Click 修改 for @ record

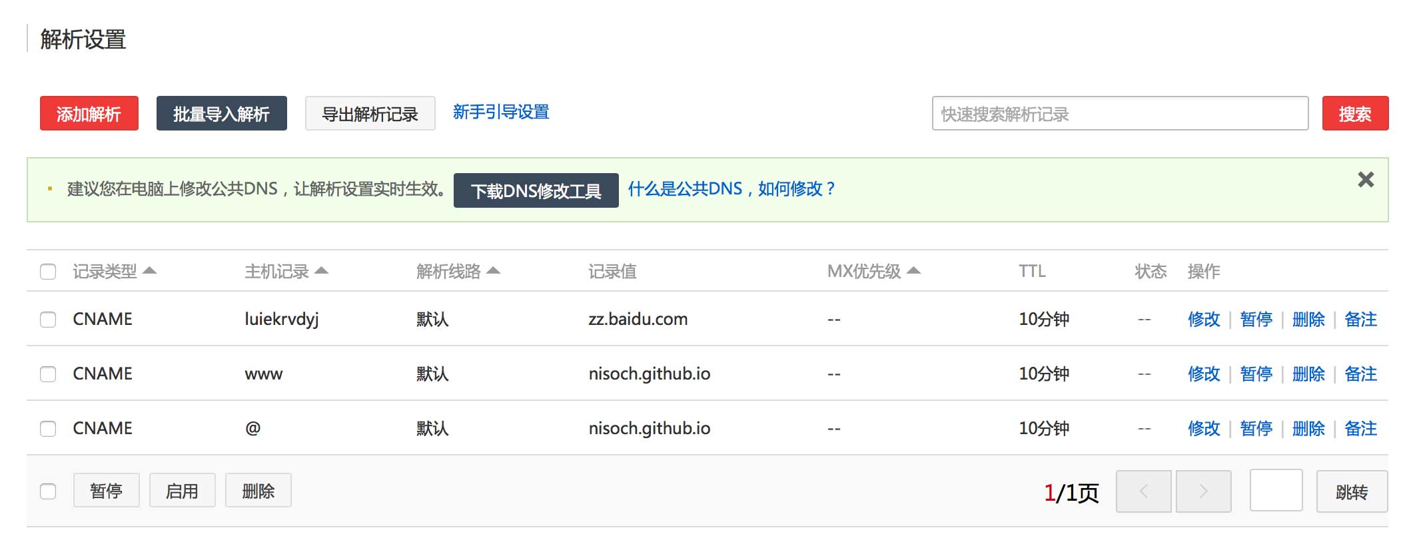coord(1204,429)
